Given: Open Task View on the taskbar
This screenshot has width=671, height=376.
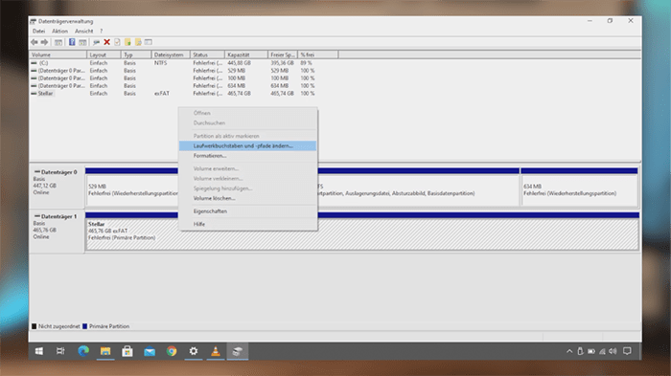Looking at the screenshot, I should point(60,351).
